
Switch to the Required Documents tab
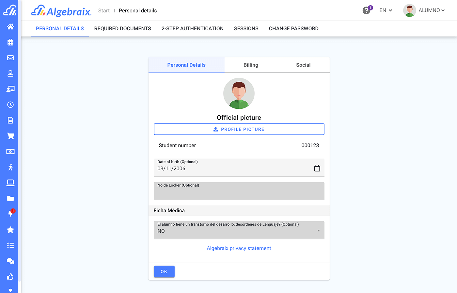pyautogui.click(x=122, y=29)
